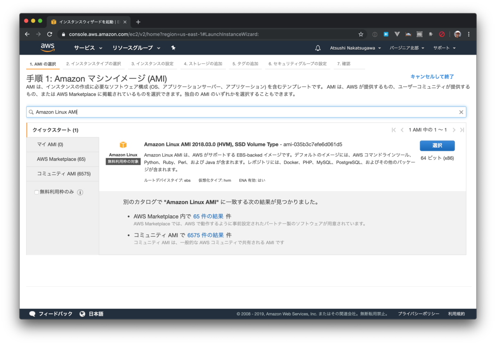The height and width of the screenshot is (345, 496).
Task: Click キャンセルして終了 link
Action: (432, 77)
